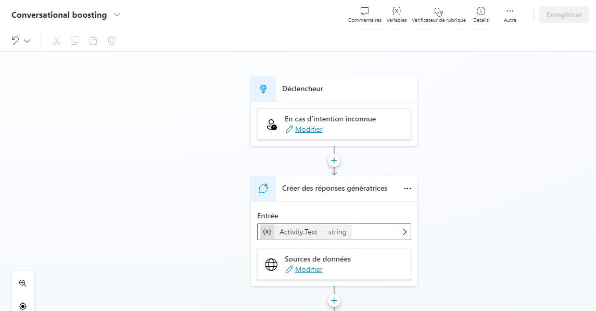Open the generative answers node options menu
Screen dimensions: 596x311
pyautogui.click(x=407, y=189)
